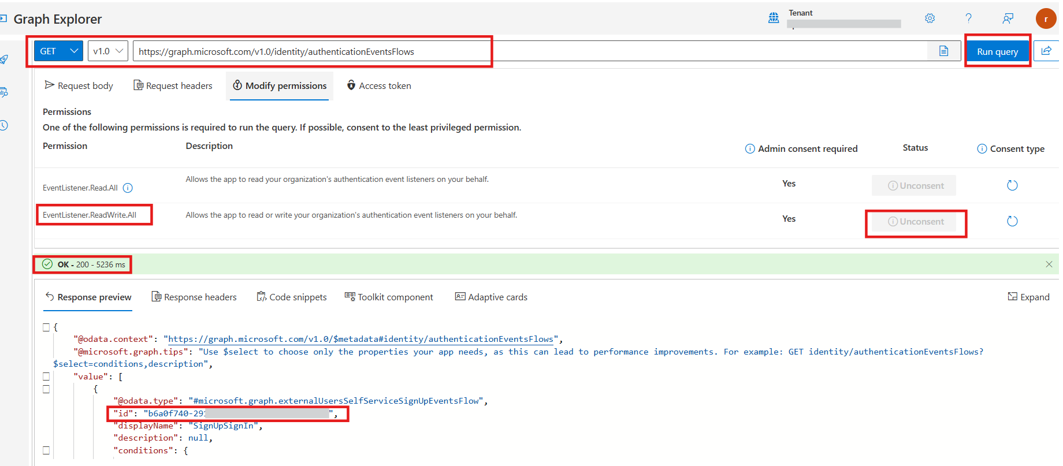Image resolution: width=1063 pixels, height=466 pixels.
Task: Open the @odata.context metadata link
Action: pyautogui.click(x=361, y=339)
